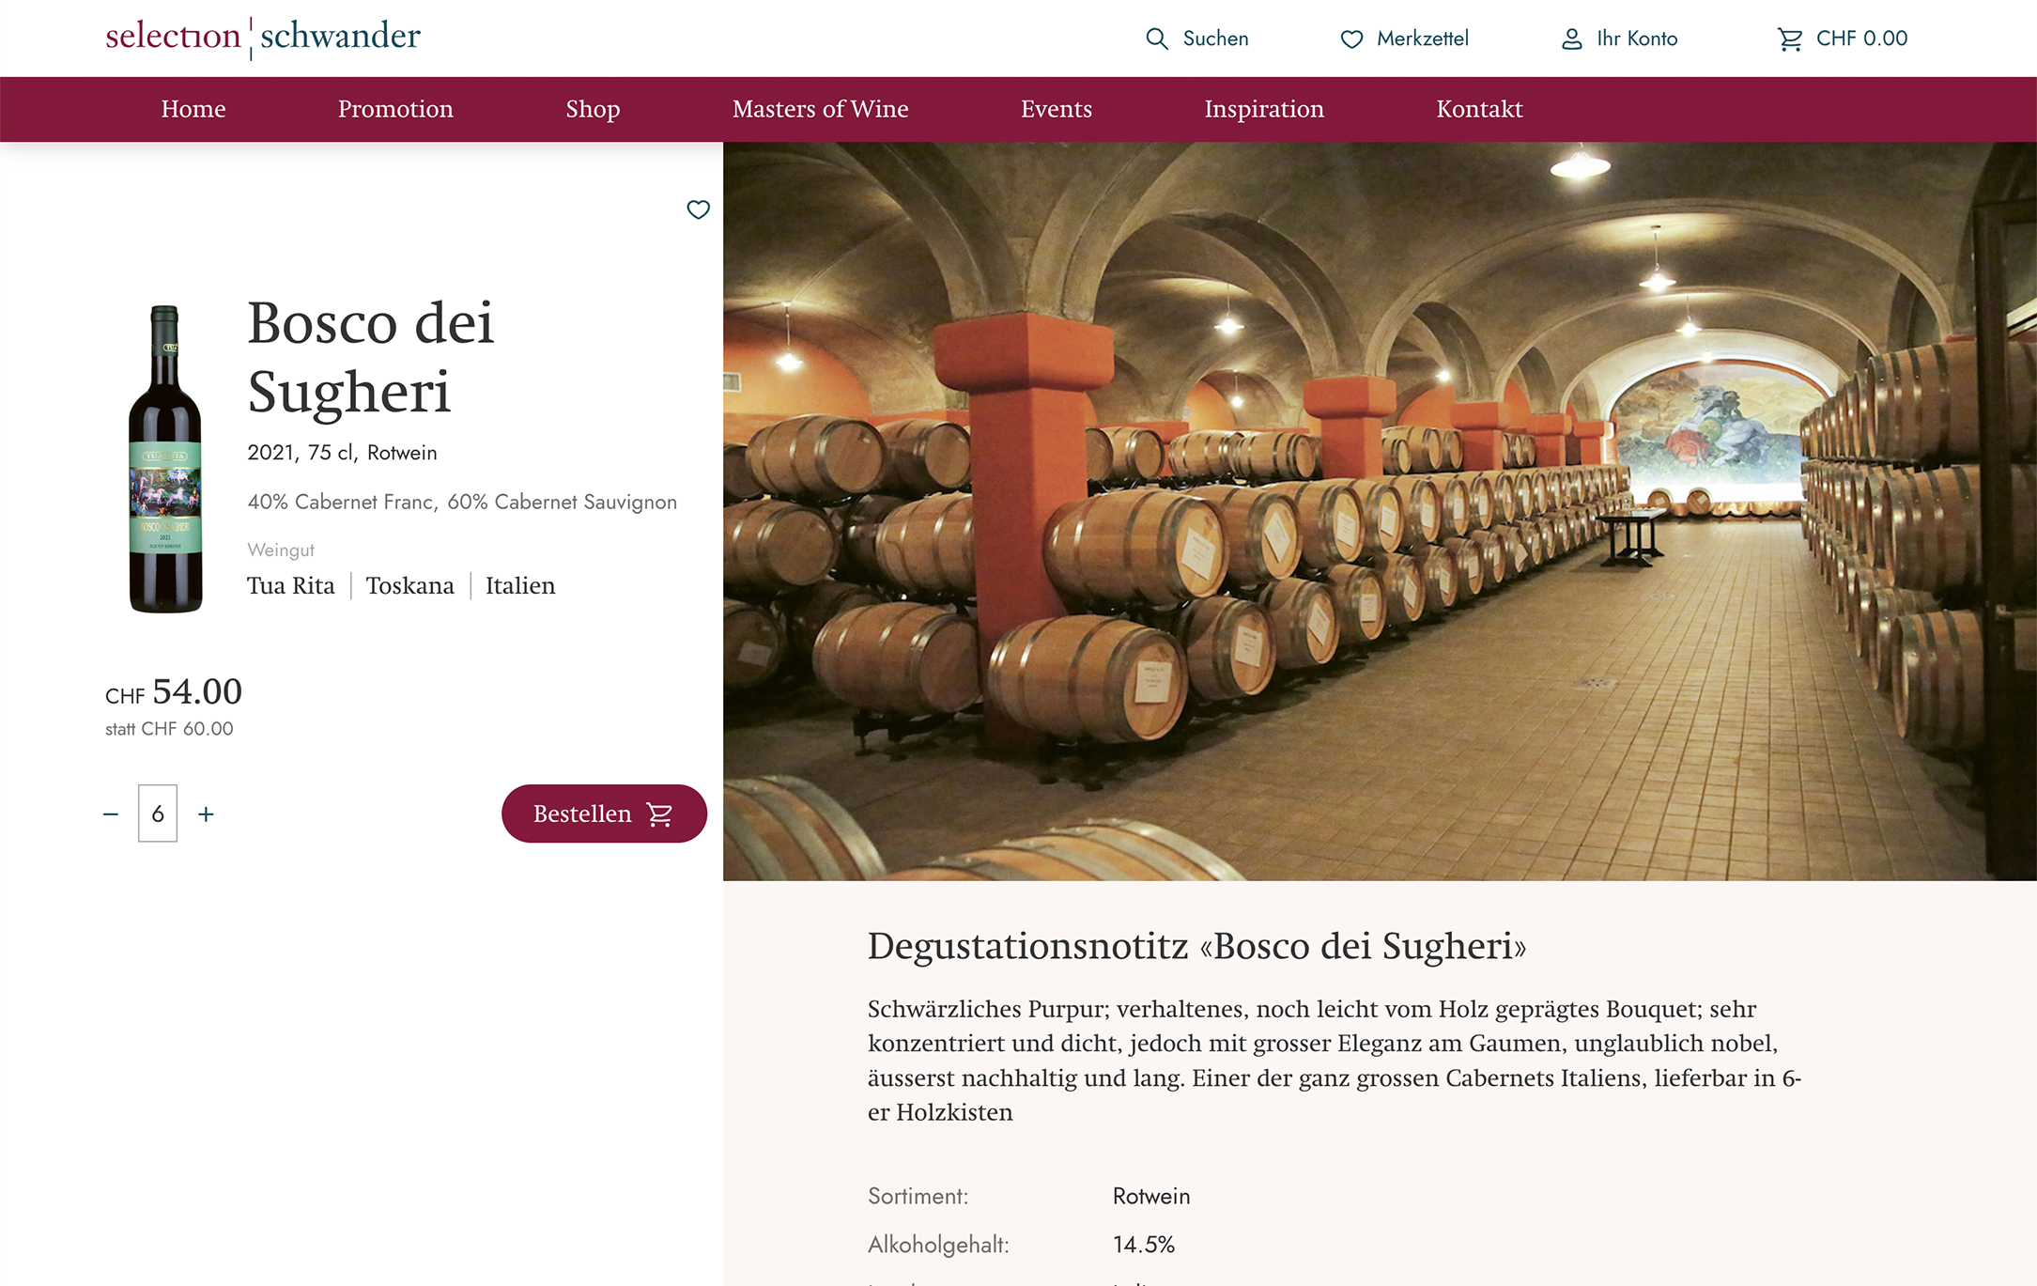Click the Sortiment value Rotwein
Screen dimensions: 2037x1286
click(x=1151, y=1196)
